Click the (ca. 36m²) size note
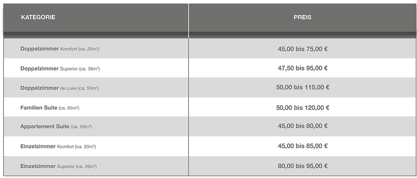417x178 pixels. (89, 69)
